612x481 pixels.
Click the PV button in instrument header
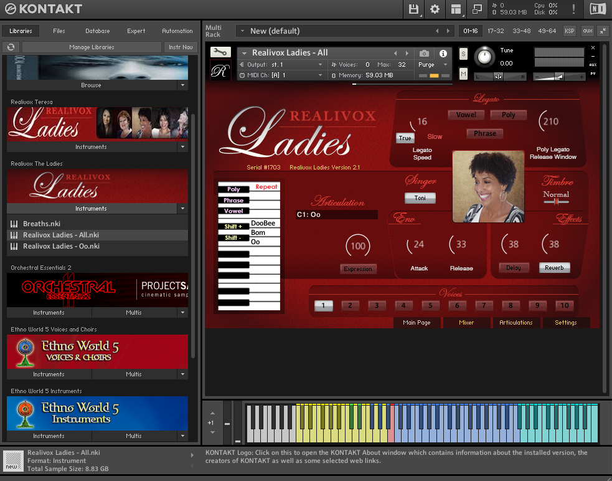pyautogui.click(x=593, y=74)
